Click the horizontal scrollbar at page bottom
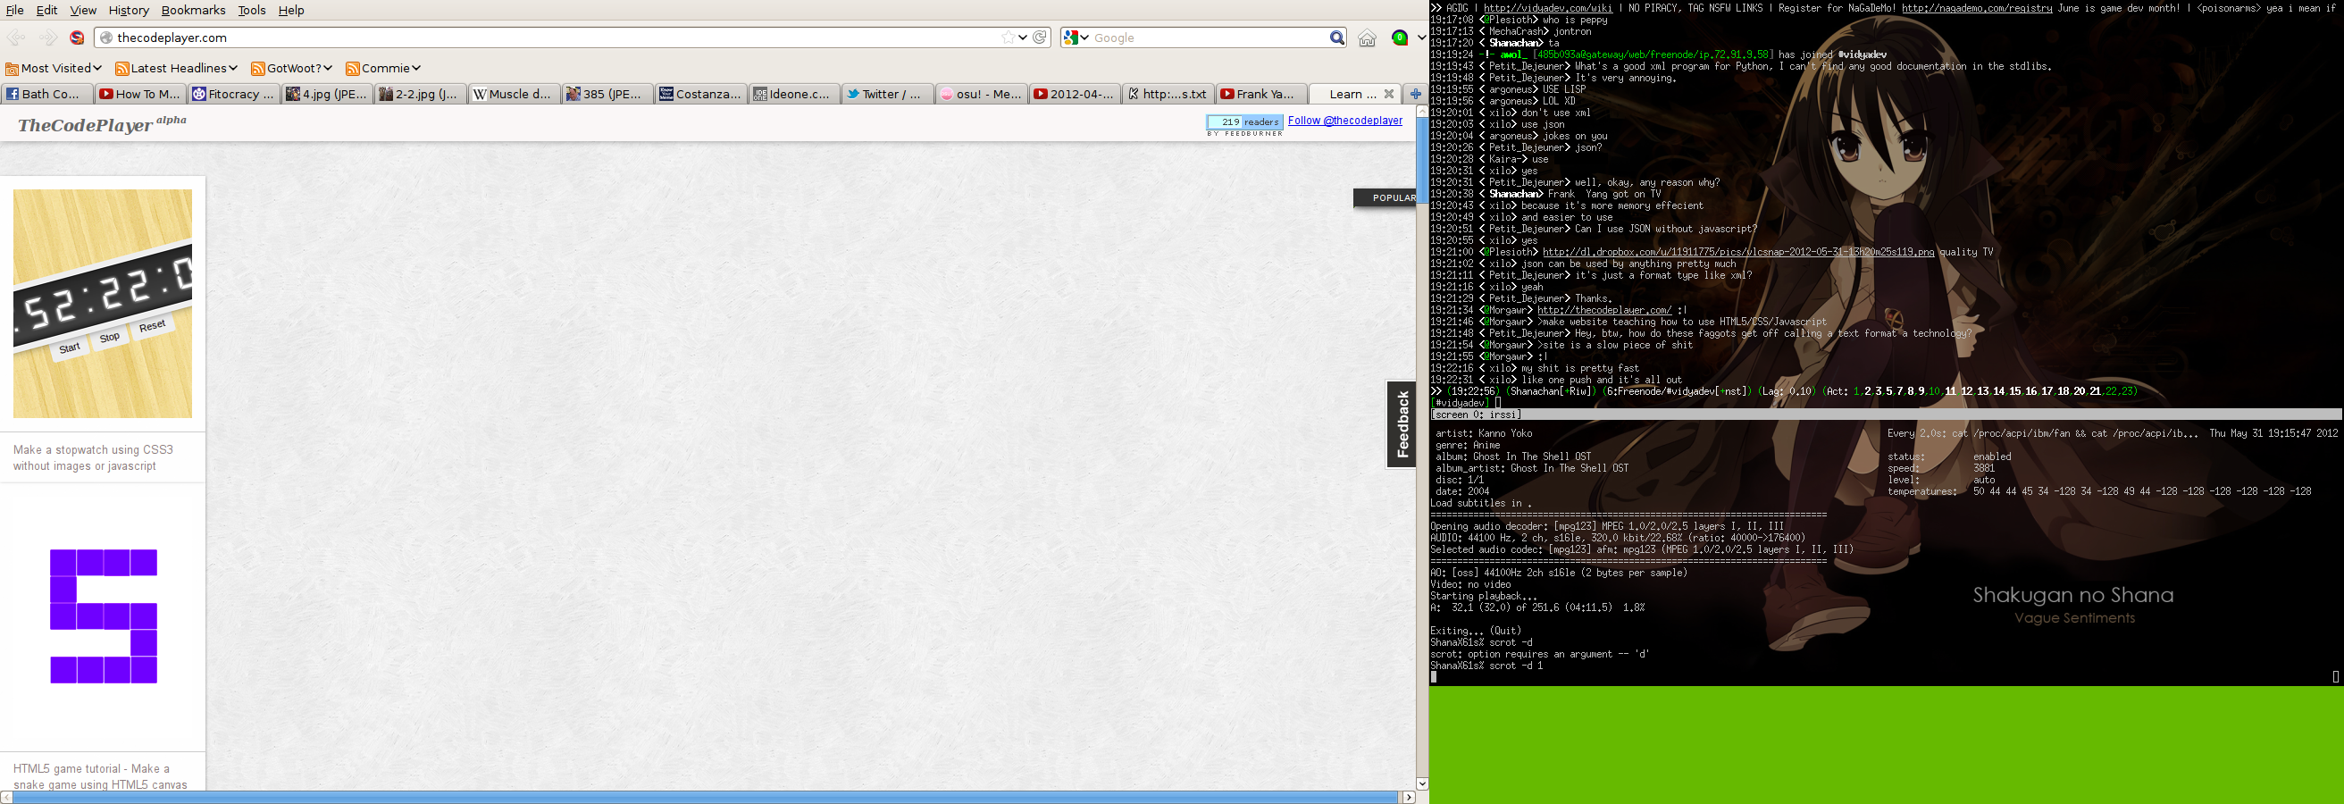 pyautogui.click(x=705, y=797)
